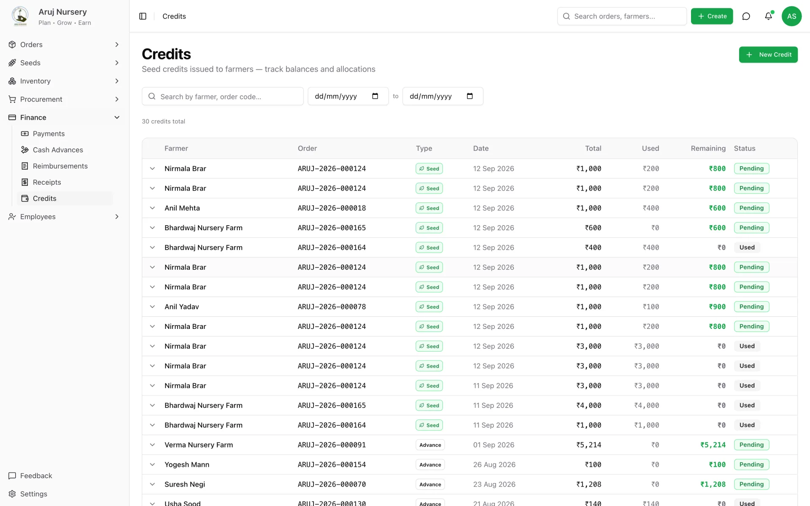Click the start date dd/mm/yyyy field

click(348, 96)
